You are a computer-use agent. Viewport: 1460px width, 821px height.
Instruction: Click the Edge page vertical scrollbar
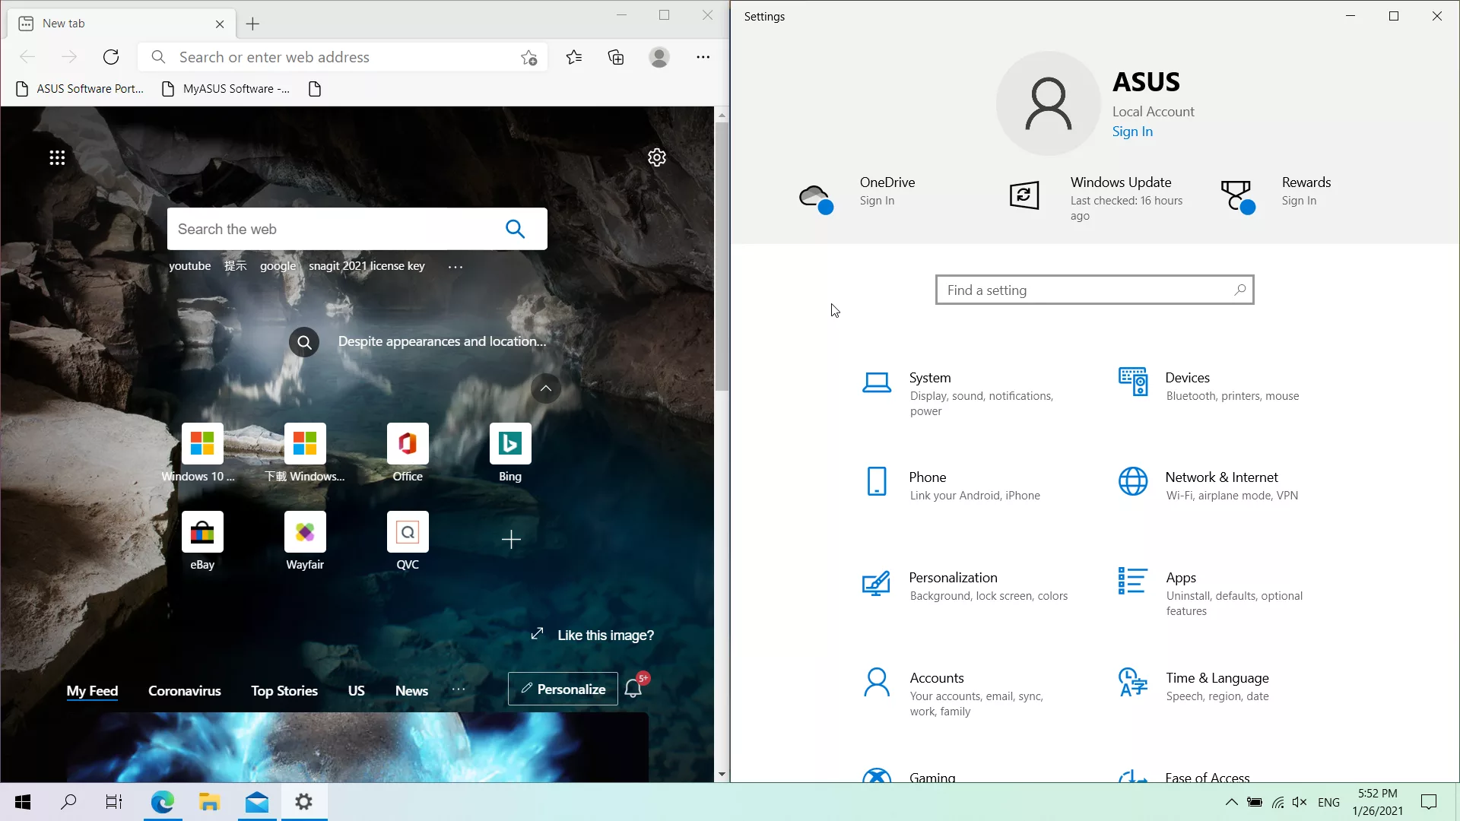click(722, 258)
